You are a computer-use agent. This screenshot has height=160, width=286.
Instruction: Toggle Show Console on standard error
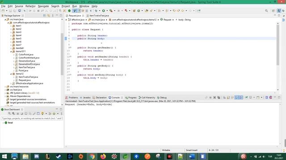tap(241, 98)
